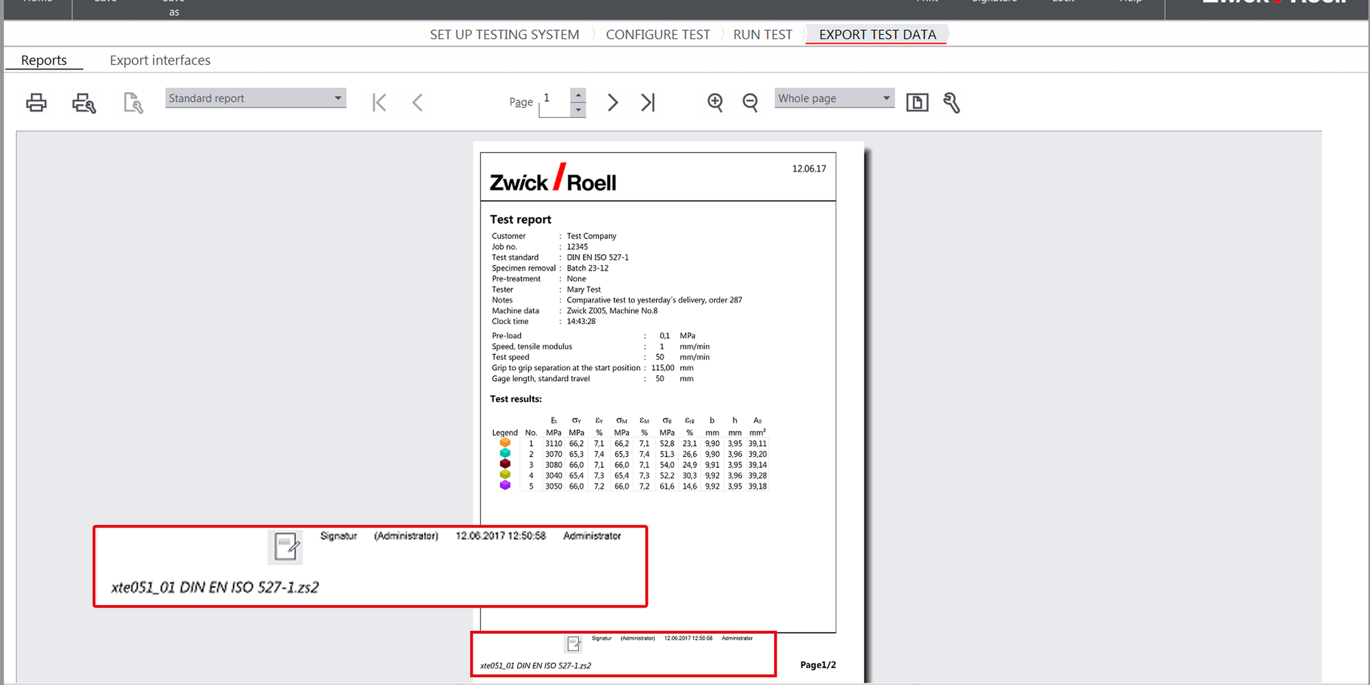Screen dimensions: 1370x685
Task: Jump to first report page
Action: pos(379,103)
